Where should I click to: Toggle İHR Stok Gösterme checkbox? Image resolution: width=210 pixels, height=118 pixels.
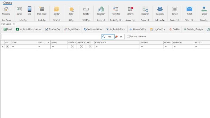pyautogui.click(x=128, y=37)
